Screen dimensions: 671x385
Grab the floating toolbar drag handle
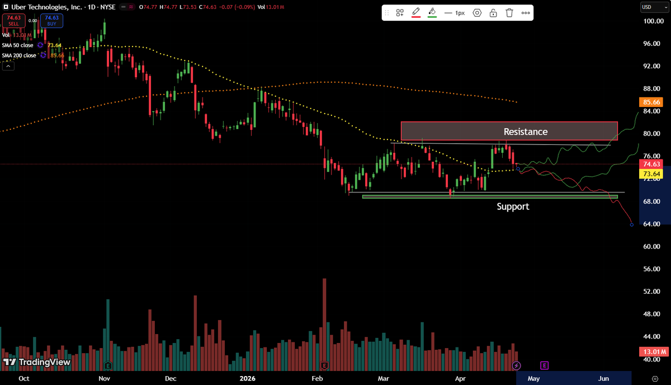pos(387,12)
